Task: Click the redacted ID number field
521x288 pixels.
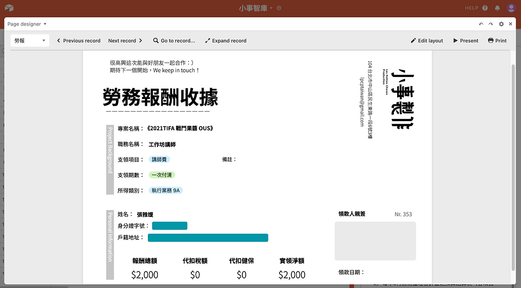Action: tap(170, 226)
